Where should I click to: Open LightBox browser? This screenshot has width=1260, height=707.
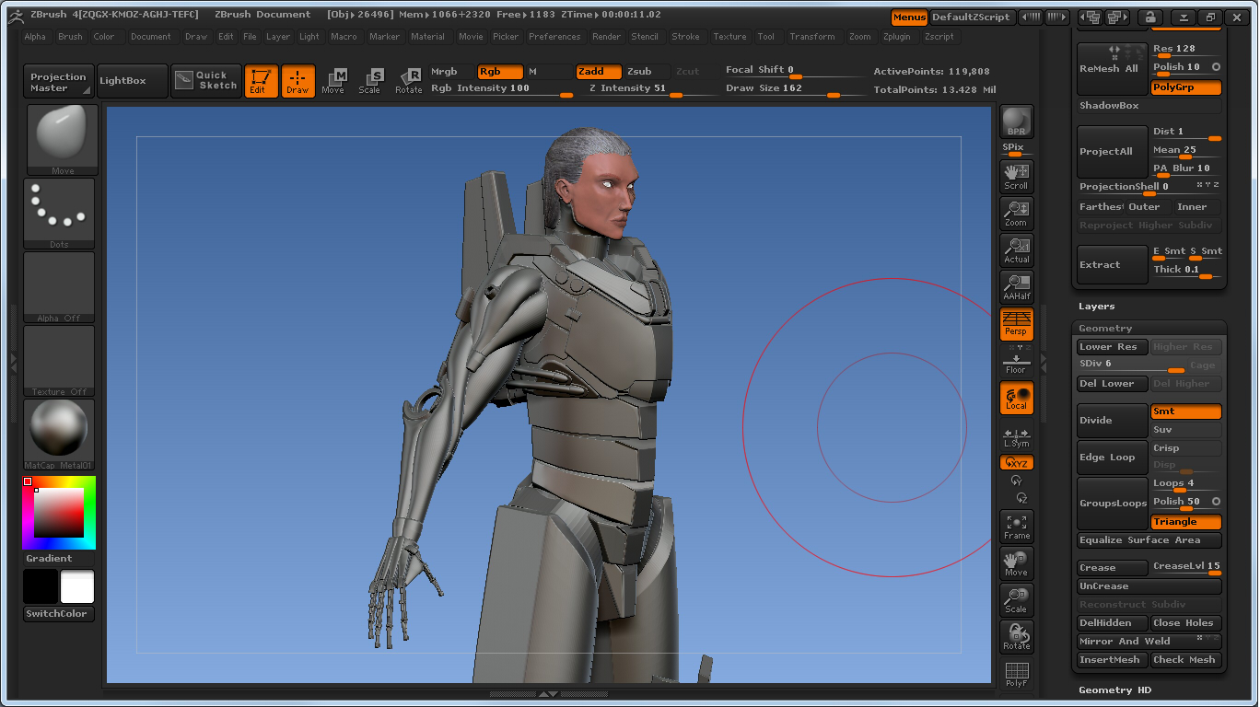(x=133, y=81)
